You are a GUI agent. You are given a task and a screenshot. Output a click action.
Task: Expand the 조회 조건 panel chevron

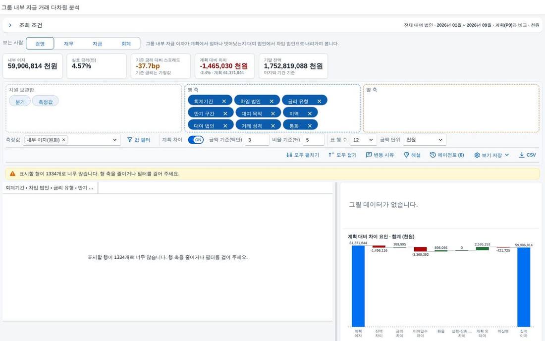[x=10, y=25]
